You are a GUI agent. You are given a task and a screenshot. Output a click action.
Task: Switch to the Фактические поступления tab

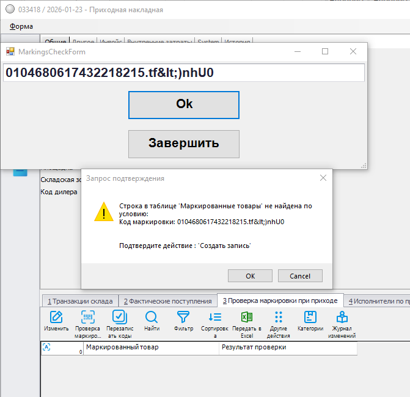(167, 300)
